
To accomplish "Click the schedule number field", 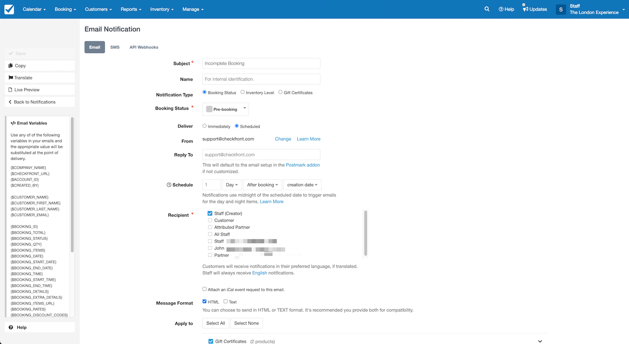I will point(212,185).
